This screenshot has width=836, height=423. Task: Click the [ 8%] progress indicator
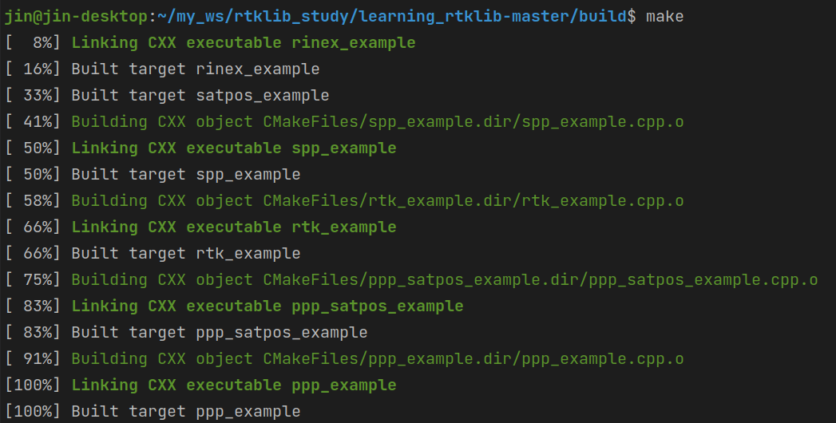pyautogui.click(x=33, y=42)
